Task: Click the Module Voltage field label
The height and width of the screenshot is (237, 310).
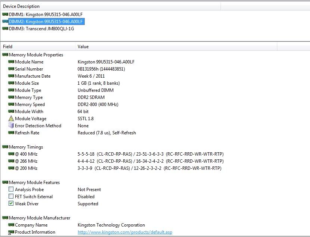Action: click(31, 119)
